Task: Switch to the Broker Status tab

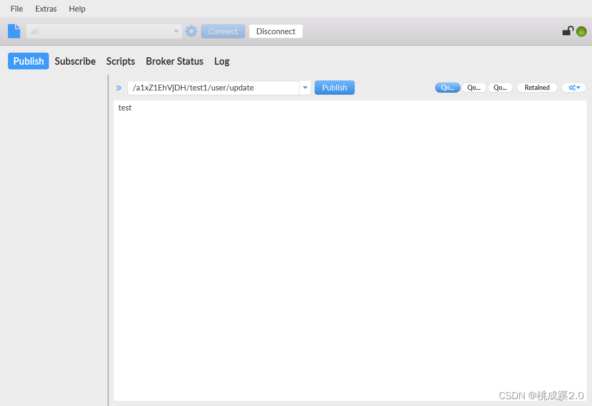Action: [175, 61]
